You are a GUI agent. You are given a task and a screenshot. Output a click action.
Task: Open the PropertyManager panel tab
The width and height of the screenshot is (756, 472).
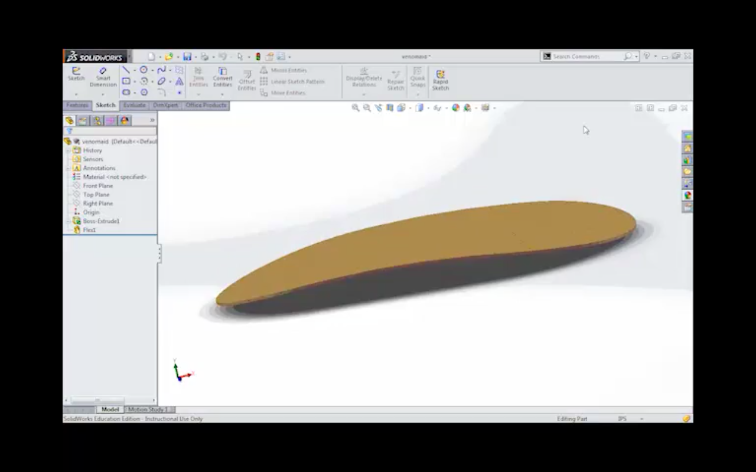coord(83,120)
